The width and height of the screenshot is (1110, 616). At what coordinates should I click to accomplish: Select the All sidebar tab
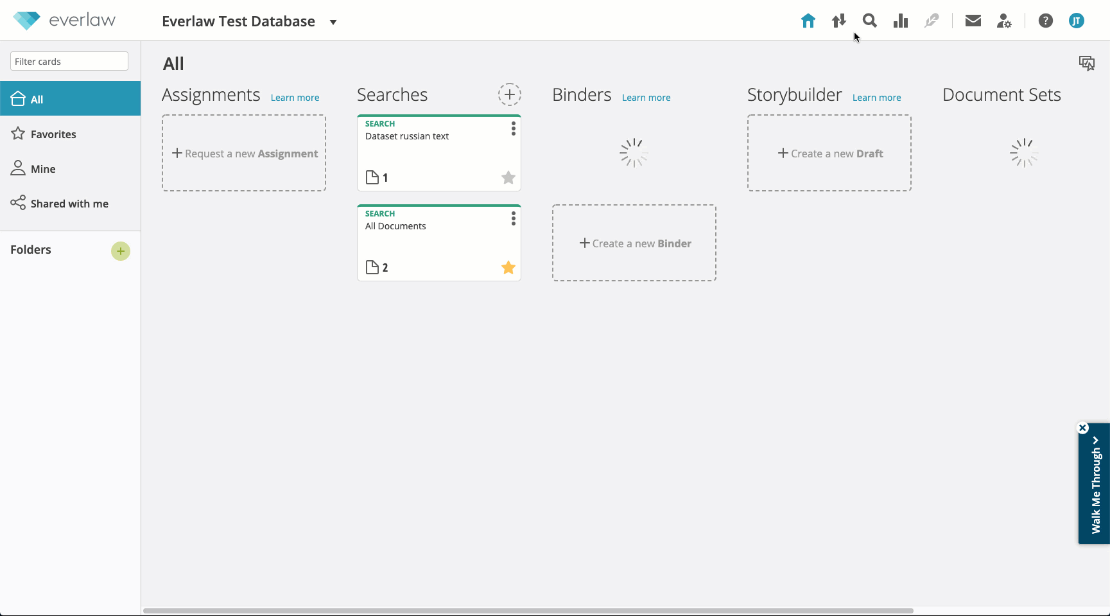click(70, 98)
